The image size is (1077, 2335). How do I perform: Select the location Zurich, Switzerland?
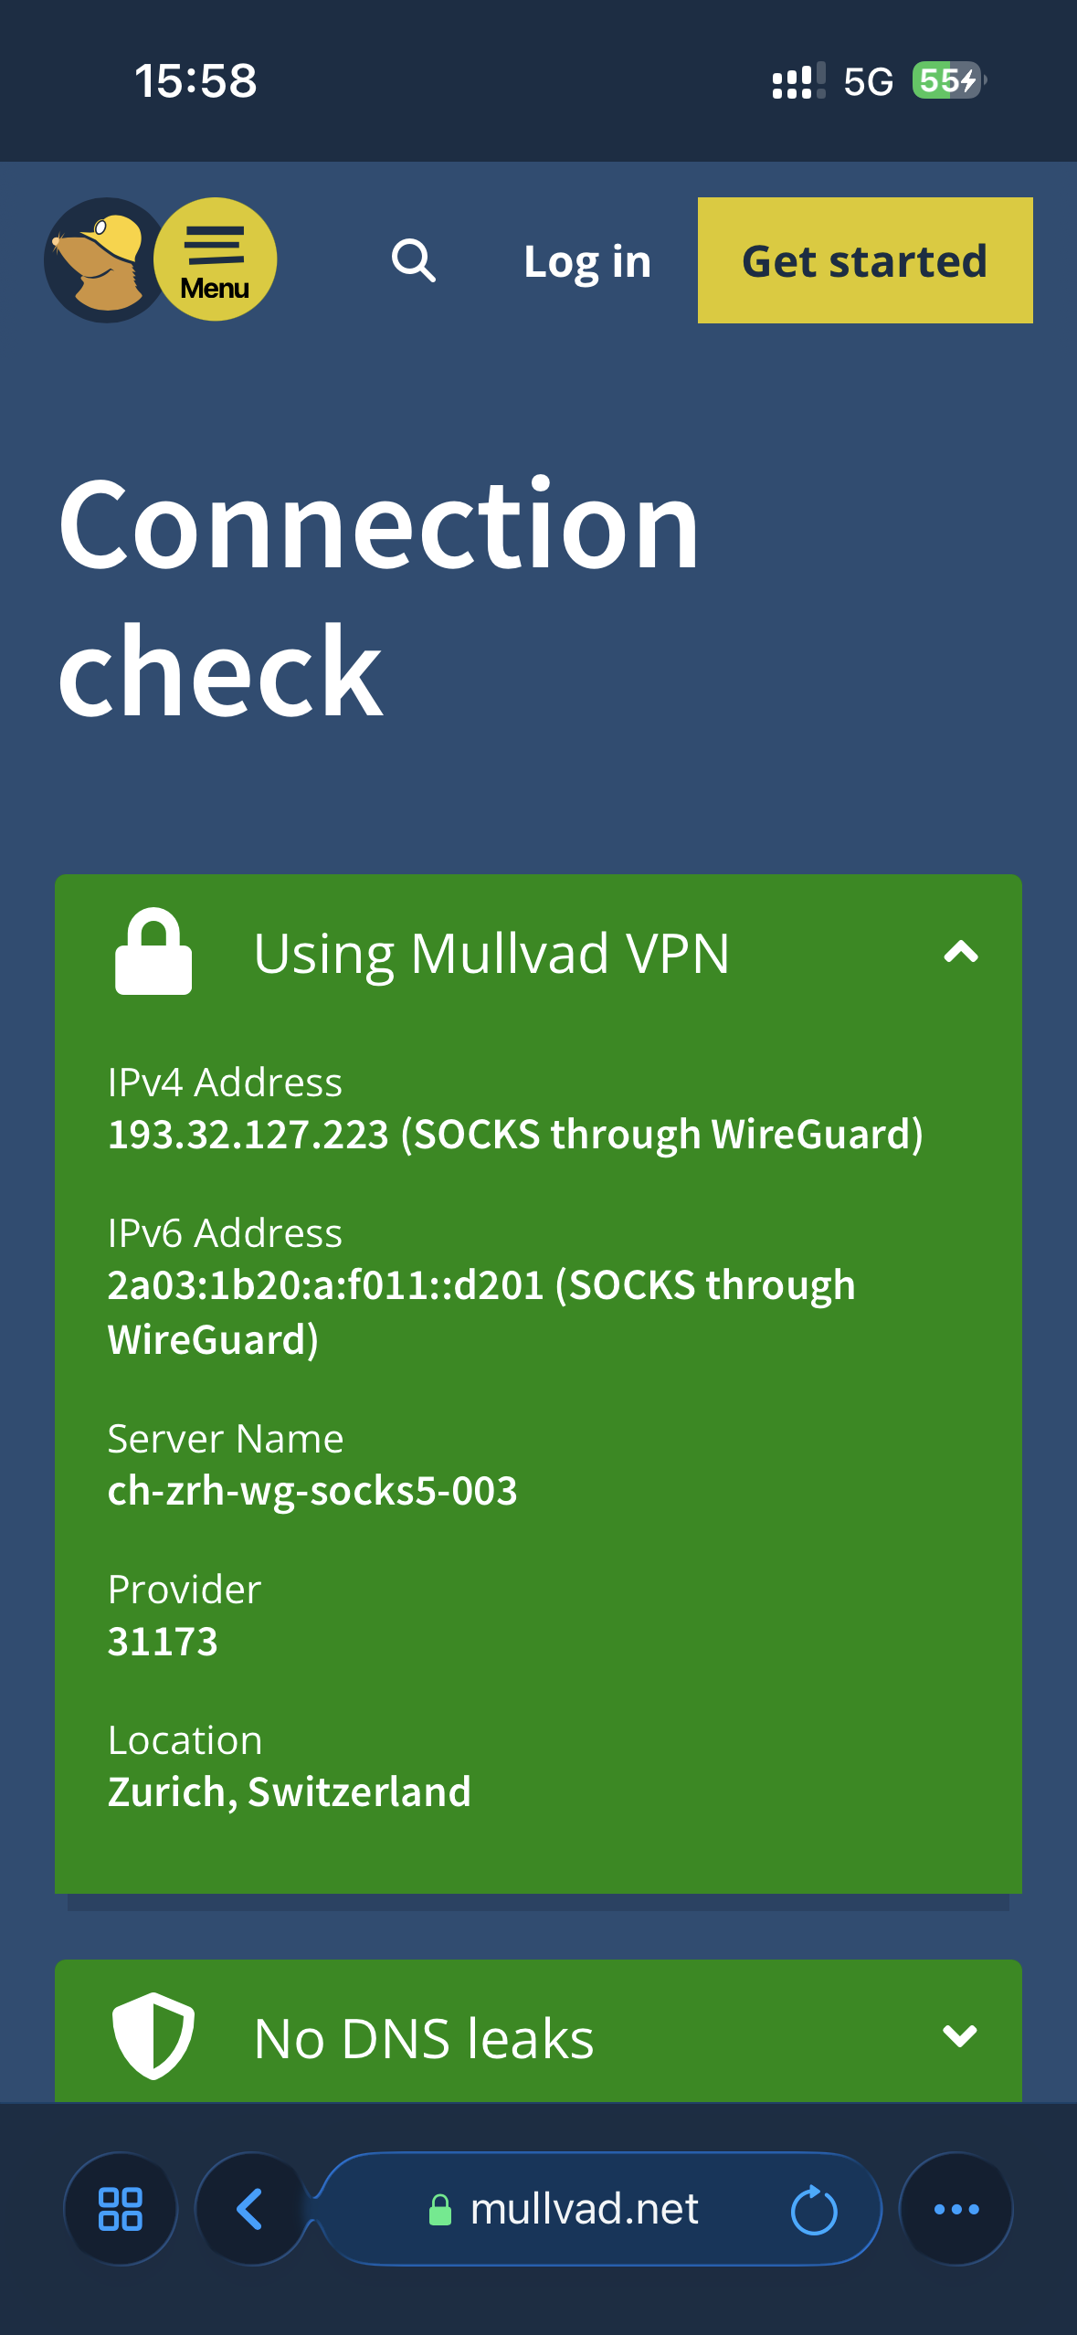(x=290, y=1792)
